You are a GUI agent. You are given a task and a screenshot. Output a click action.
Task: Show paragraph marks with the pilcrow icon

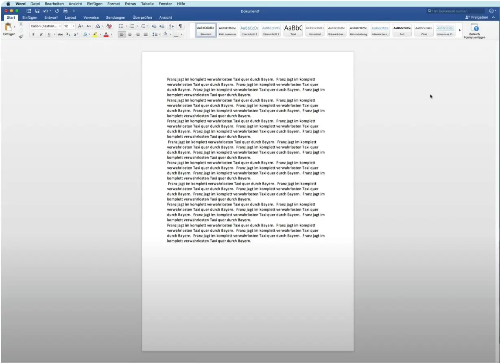(180, 26)
